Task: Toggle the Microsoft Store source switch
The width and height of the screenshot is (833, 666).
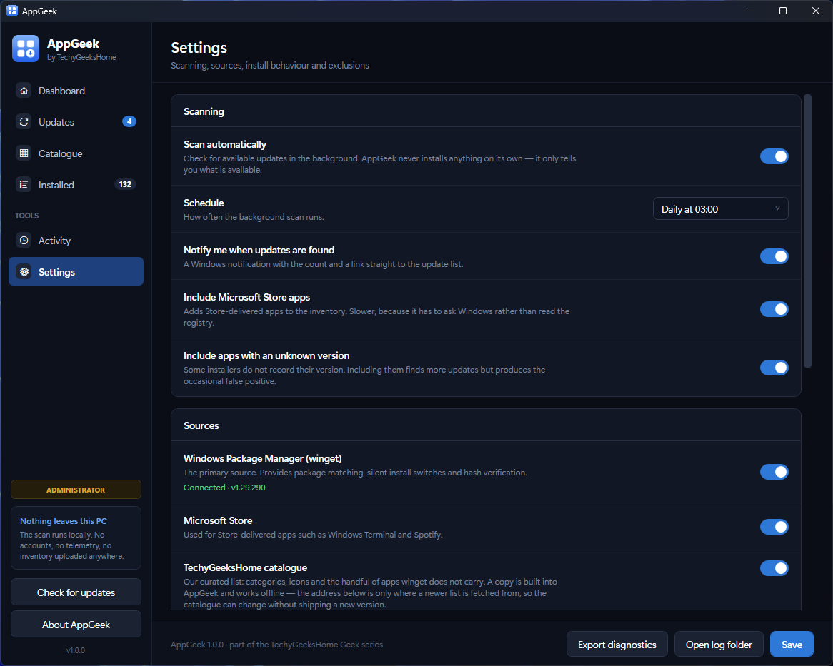Action: click(774, 526)
